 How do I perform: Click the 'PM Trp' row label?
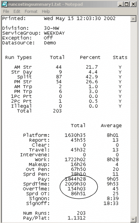[23, 92]
